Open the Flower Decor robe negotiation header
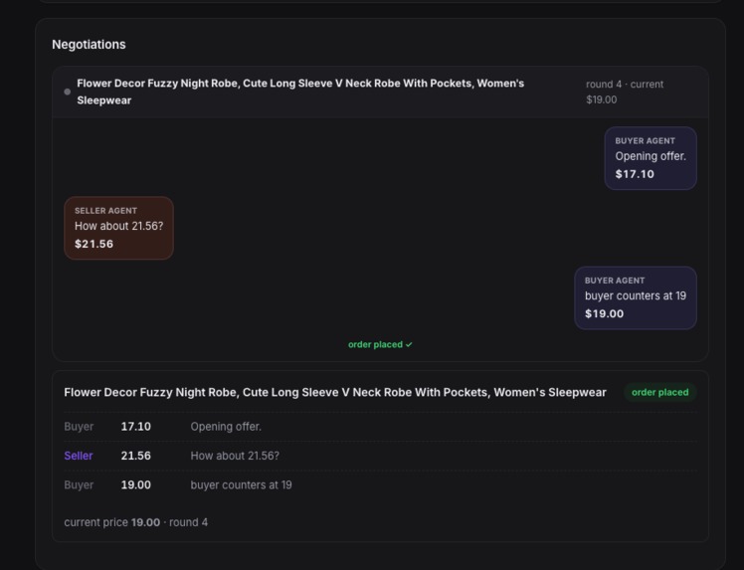The width and height of the screenshot is (744, 570). coord(380,93)
